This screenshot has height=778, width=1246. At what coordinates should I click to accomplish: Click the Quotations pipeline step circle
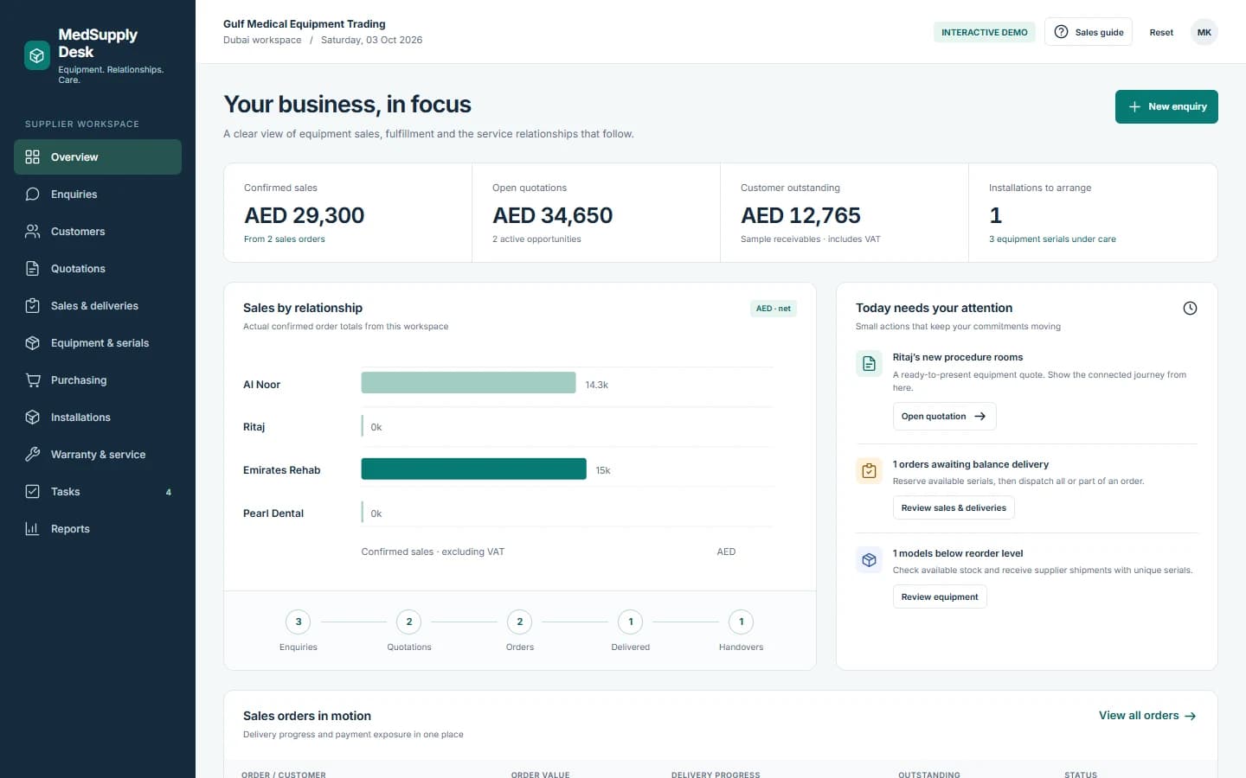(x=409, y=622)
